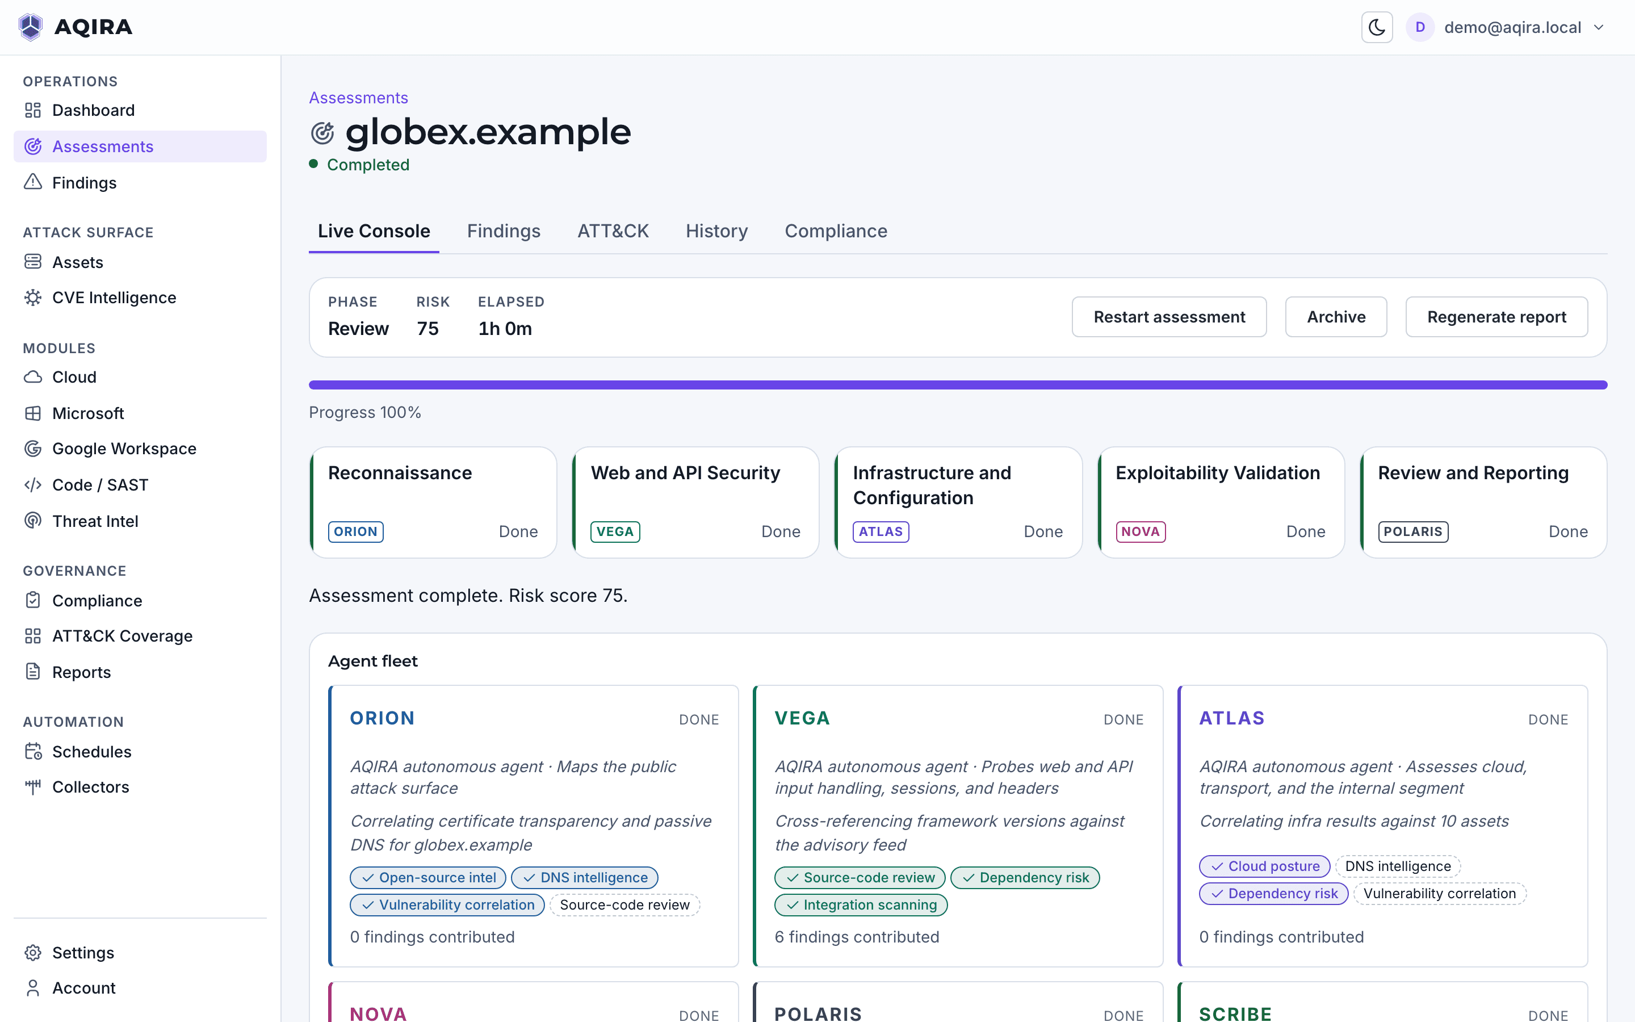Expand the demo@aqira.local account dropdown chevron

click(1599, 27)
